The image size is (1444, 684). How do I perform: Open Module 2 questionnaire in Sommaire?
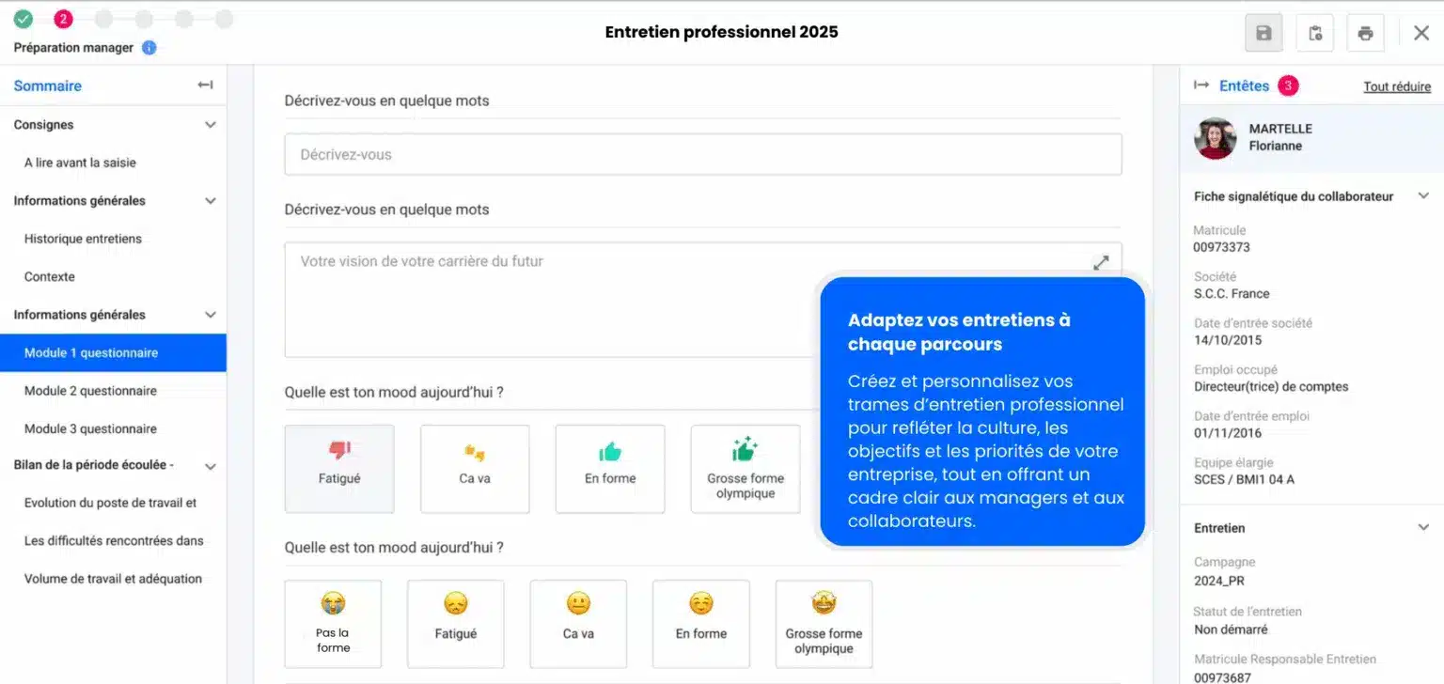[90, 391]
